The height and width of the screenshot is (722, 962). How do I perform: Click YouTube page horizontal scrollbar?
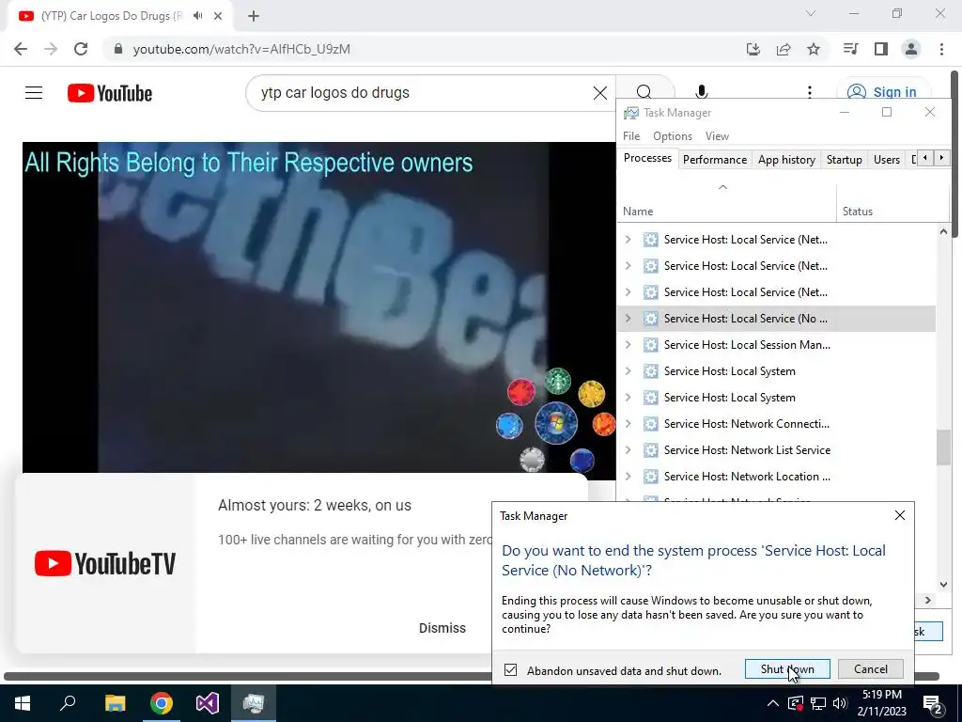coord(472,676)
